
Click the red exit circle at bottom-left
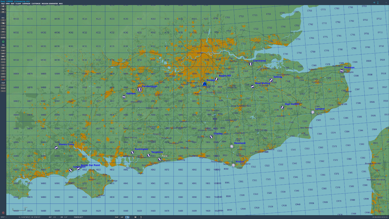point(3,213)
